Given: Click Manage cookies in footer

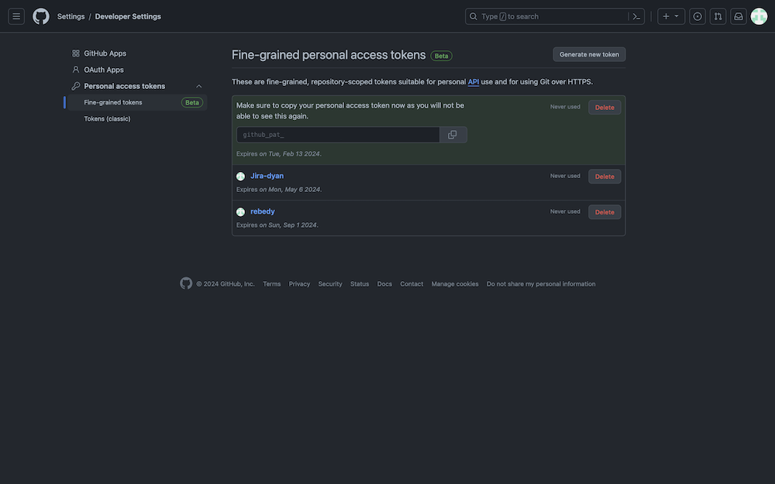Looking at the screenshot, I should pos(455,284).
